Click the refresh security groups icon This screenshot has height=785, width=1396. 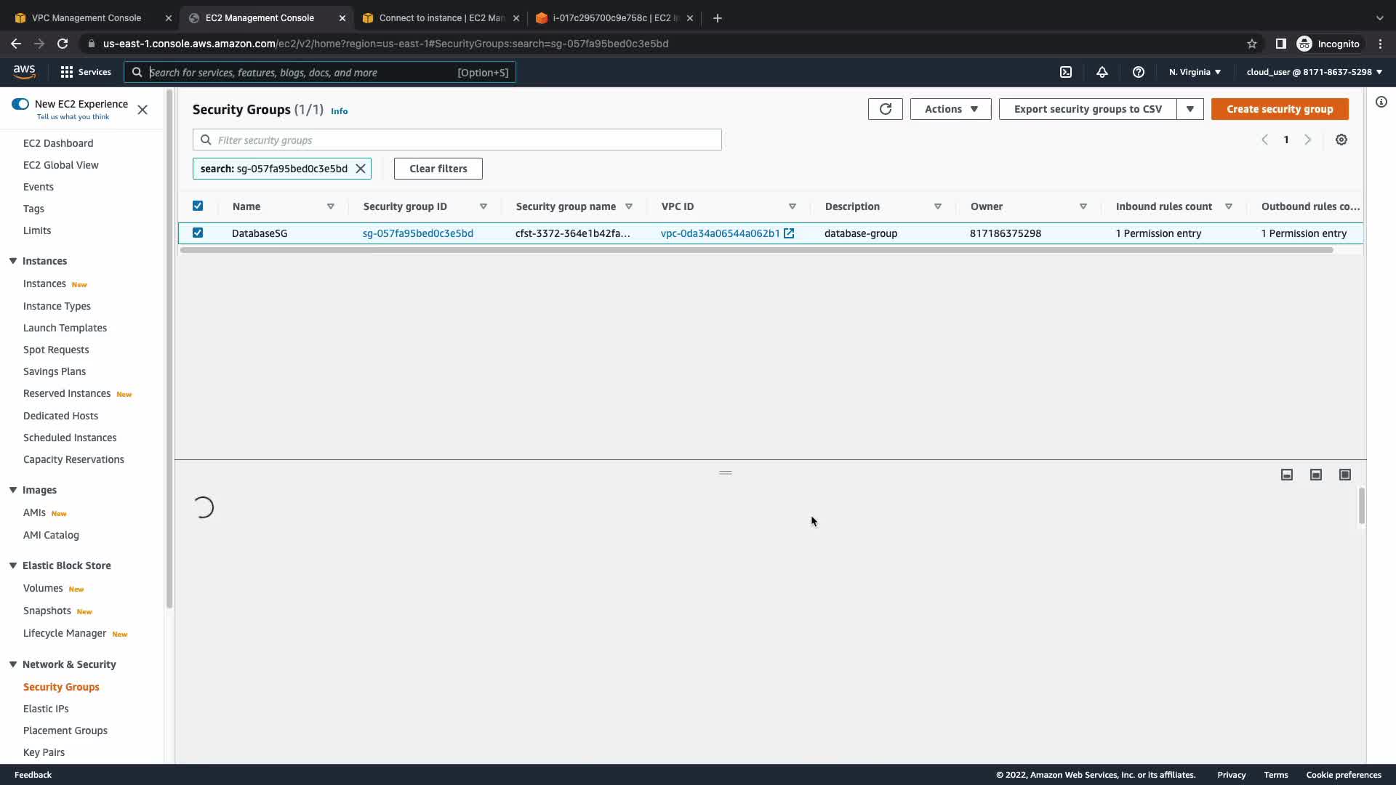[885, 109]
